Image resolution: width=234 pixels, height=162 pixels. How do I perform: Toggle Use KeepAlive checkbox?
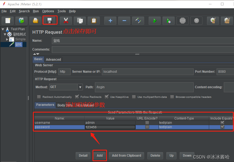click(106, 97)
